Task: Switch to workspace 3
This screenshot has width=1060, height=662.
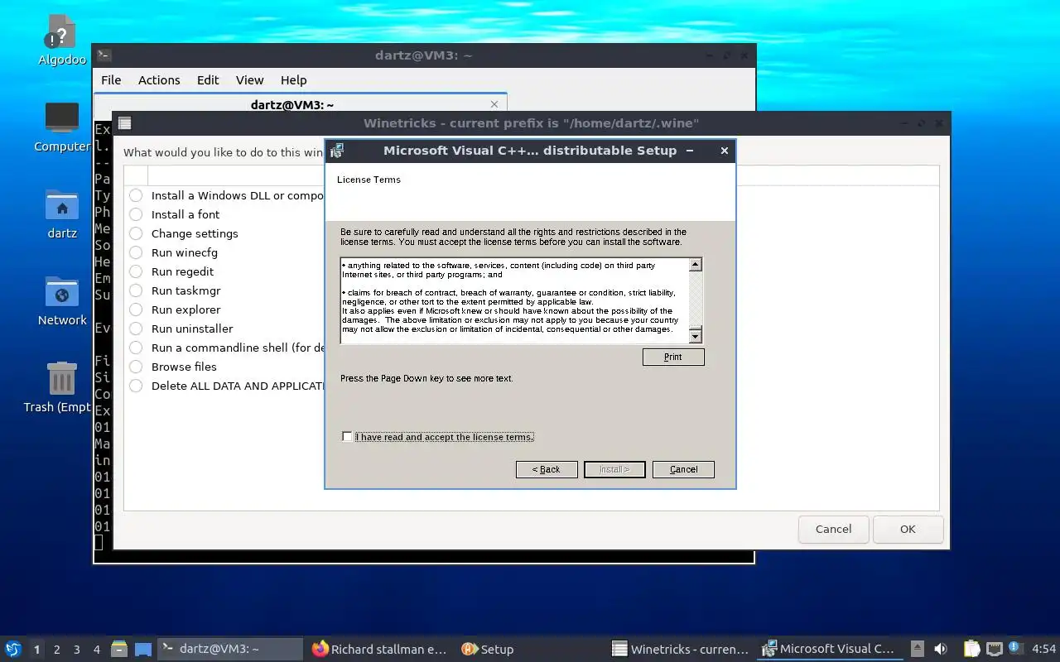Action: (76, 650)
